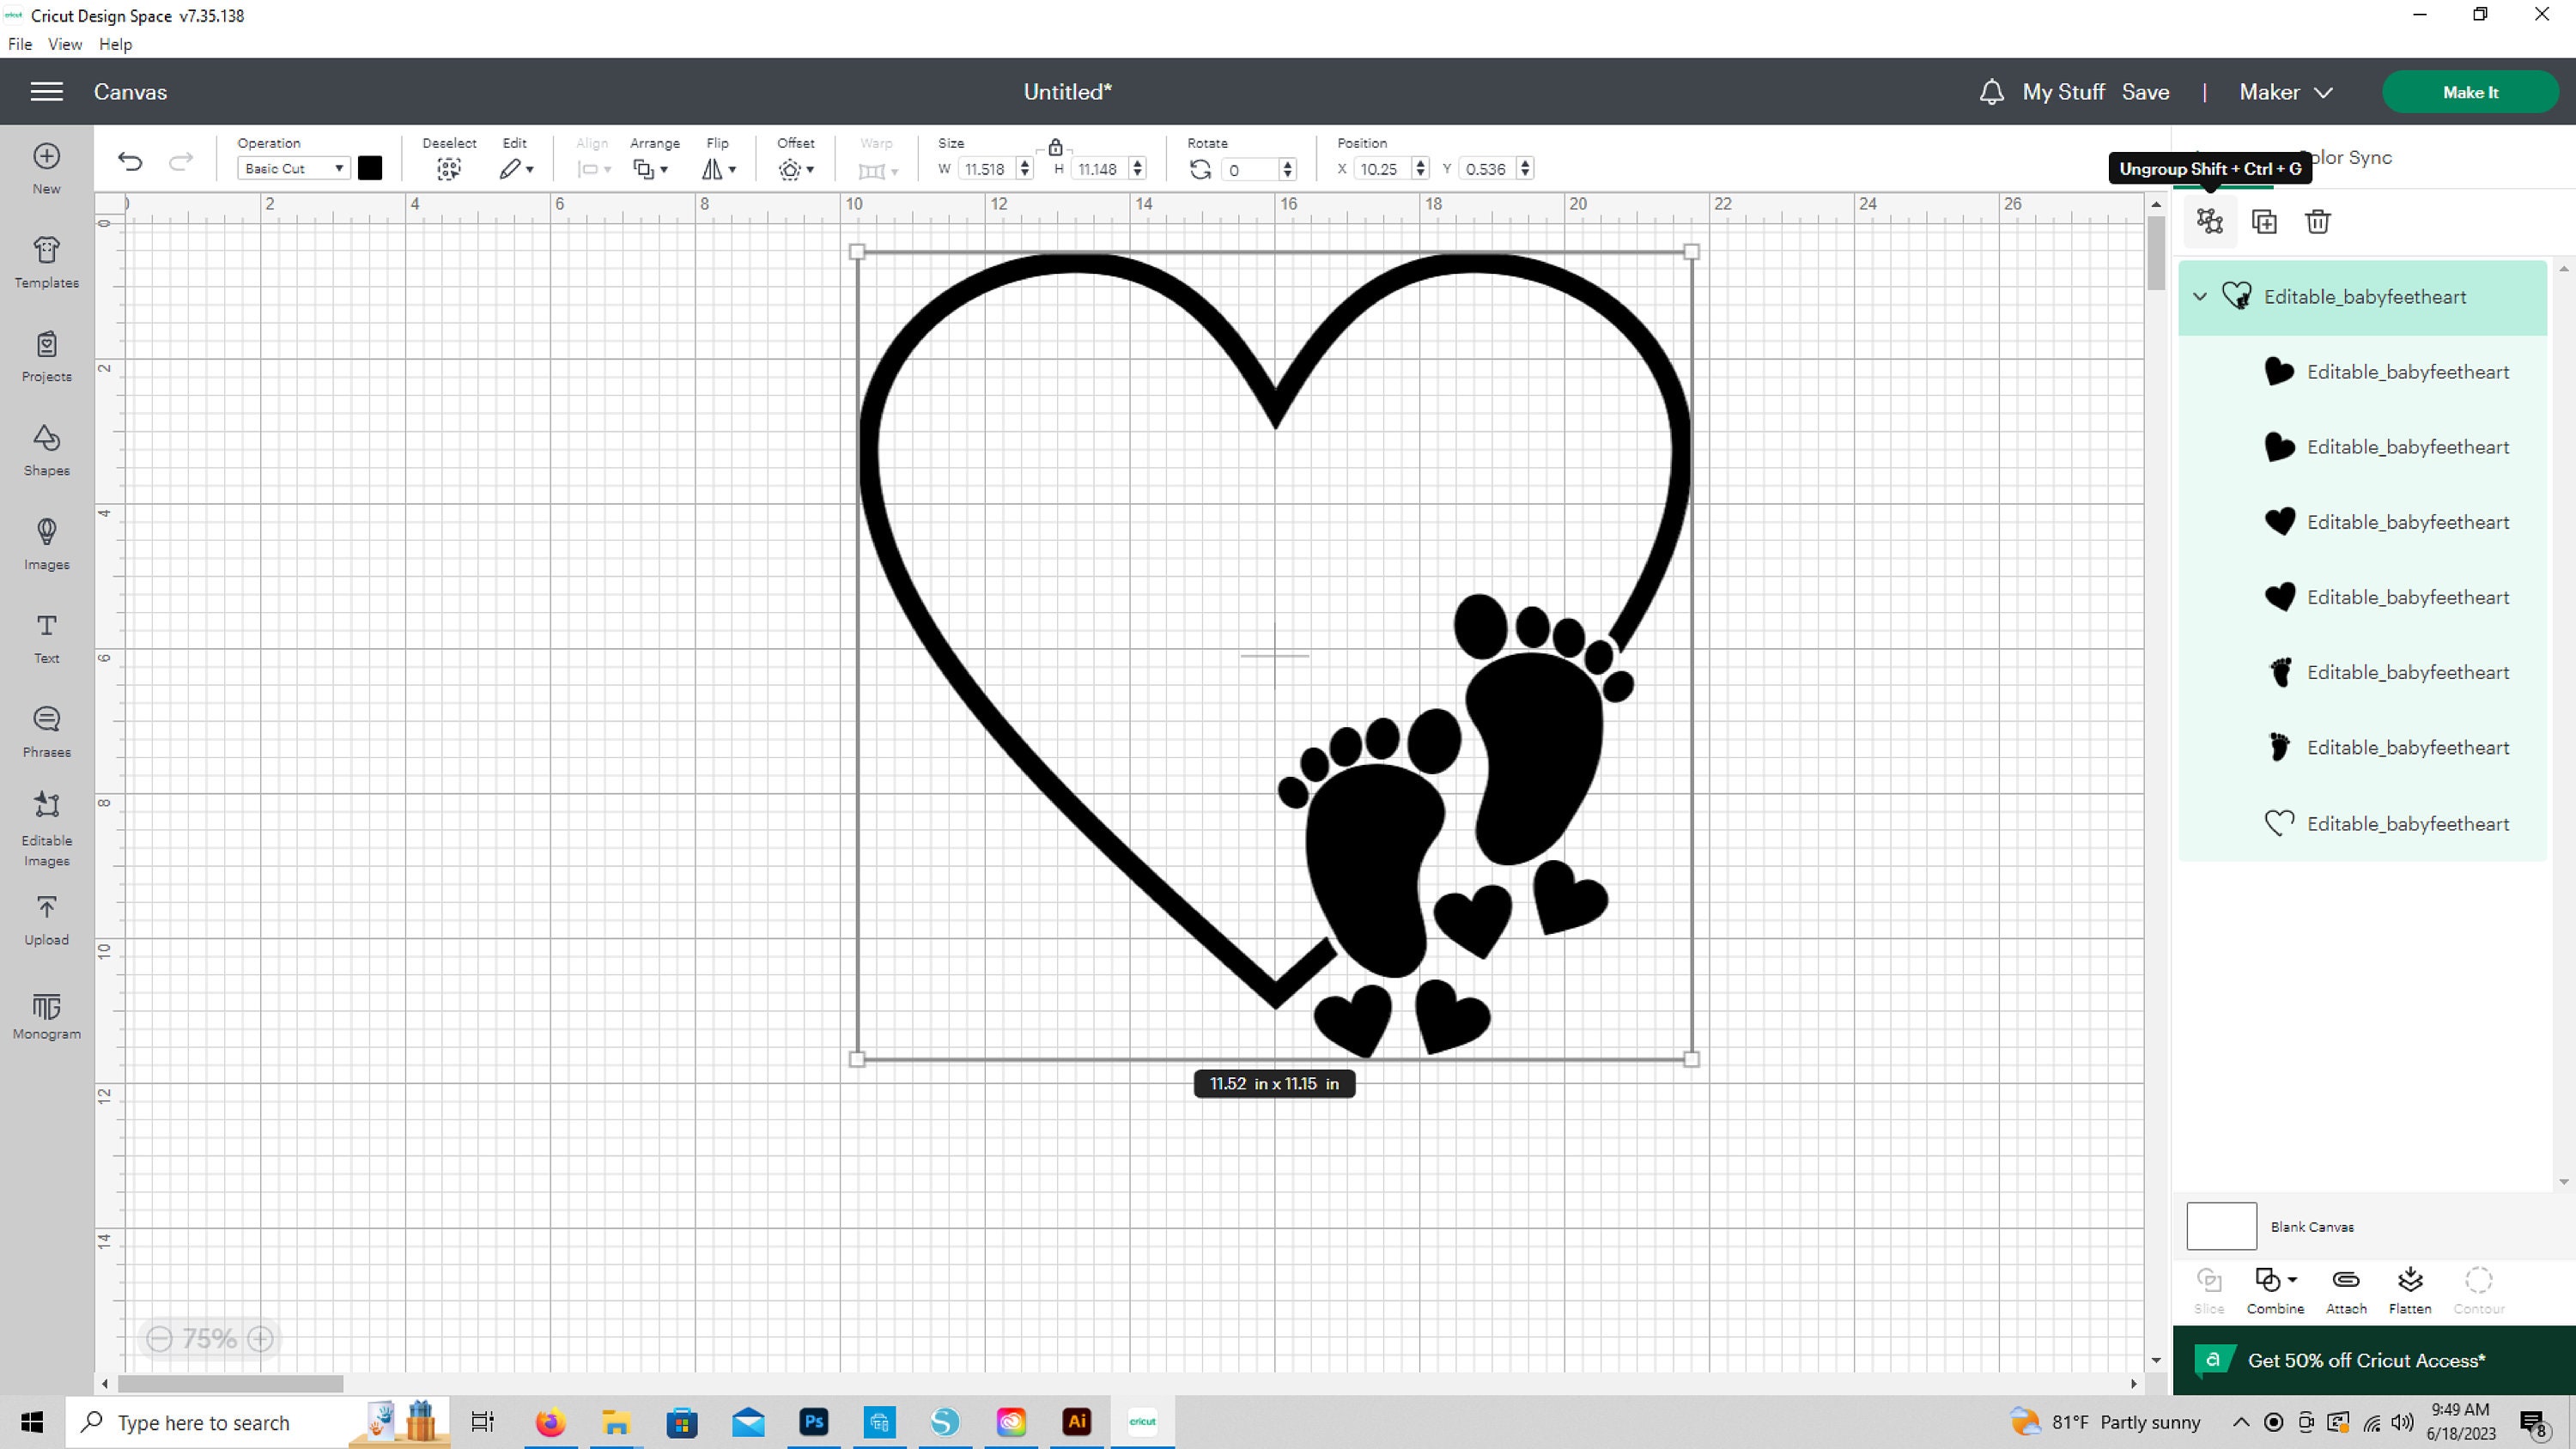Click Save in the header
This screenshot has width=2576, height=1449.
(x=2145, y=92)
